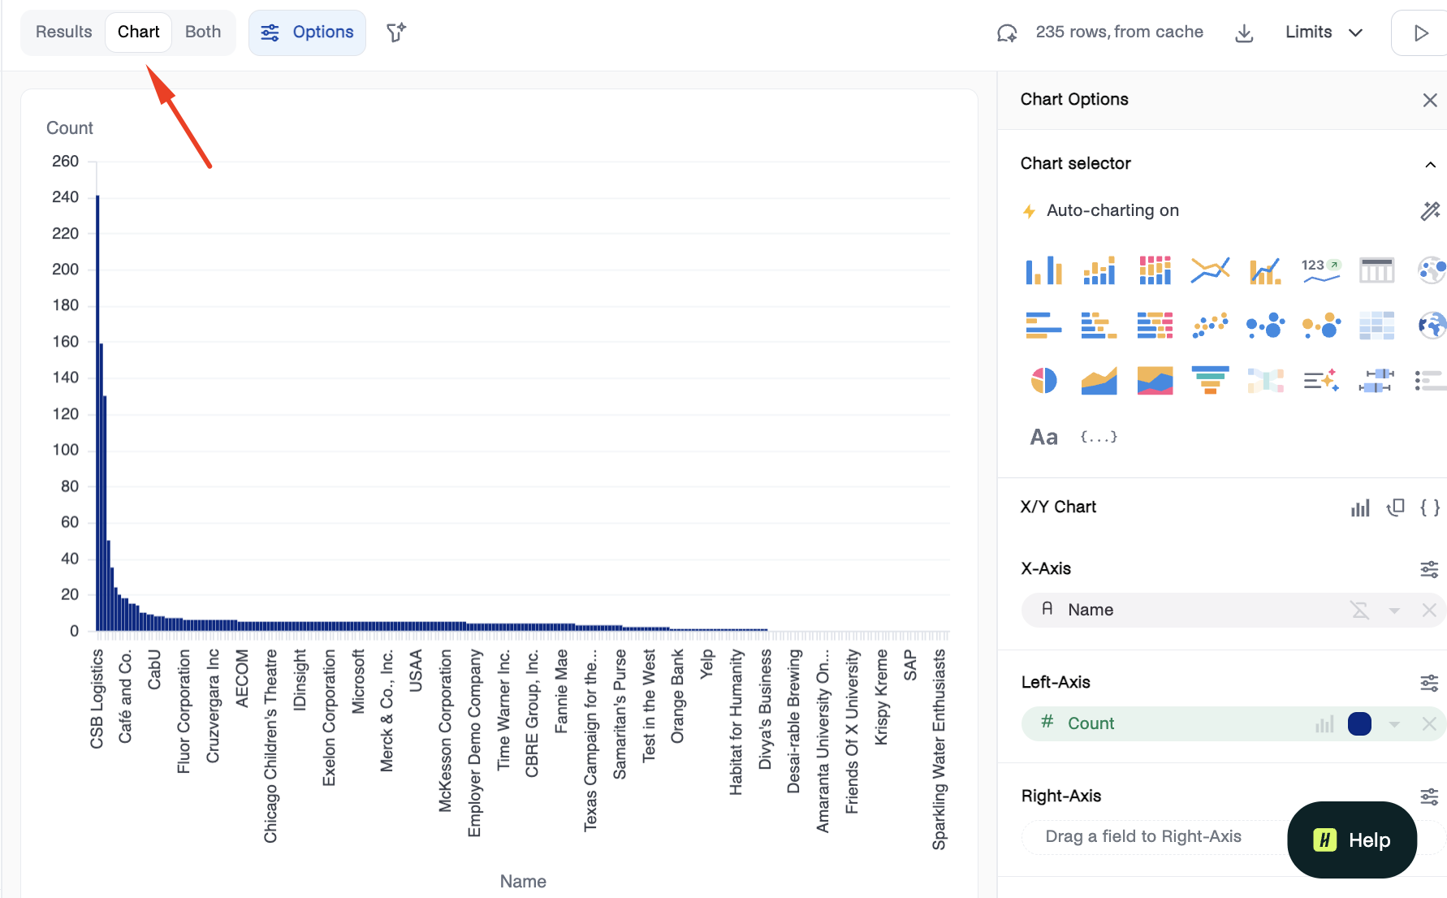Select the horizontal bar chart type
This screenshot has width=1447, height=898.
click(x=1043, y=325)
